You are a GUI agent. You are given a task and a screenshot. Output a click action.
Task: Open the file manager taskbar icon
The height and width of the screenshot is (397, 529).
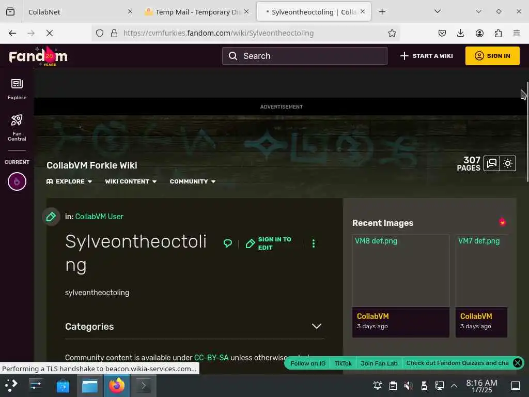(x=90, y=386)
